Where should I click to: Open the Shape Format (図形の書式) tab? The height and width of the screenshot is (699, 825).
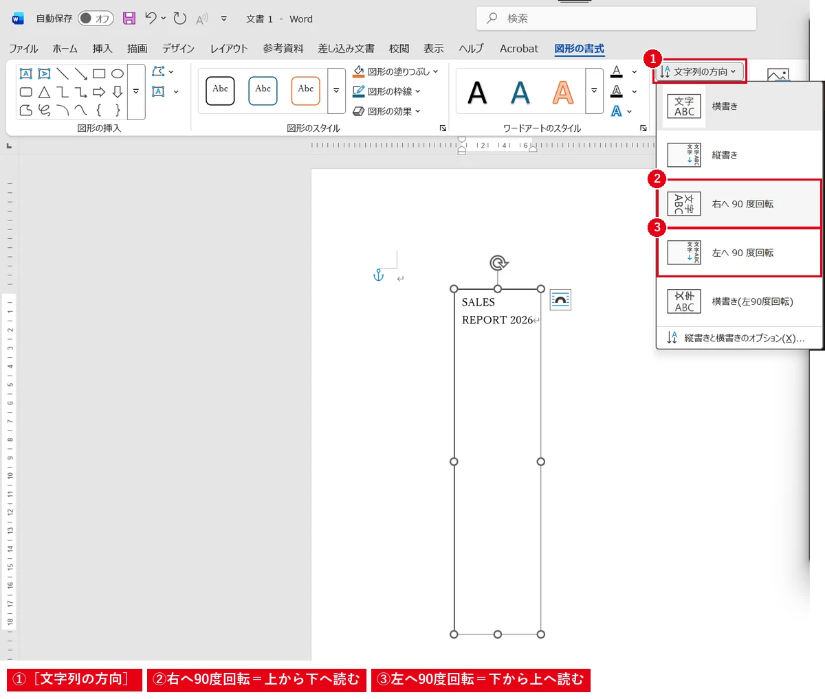click(580, 49)
